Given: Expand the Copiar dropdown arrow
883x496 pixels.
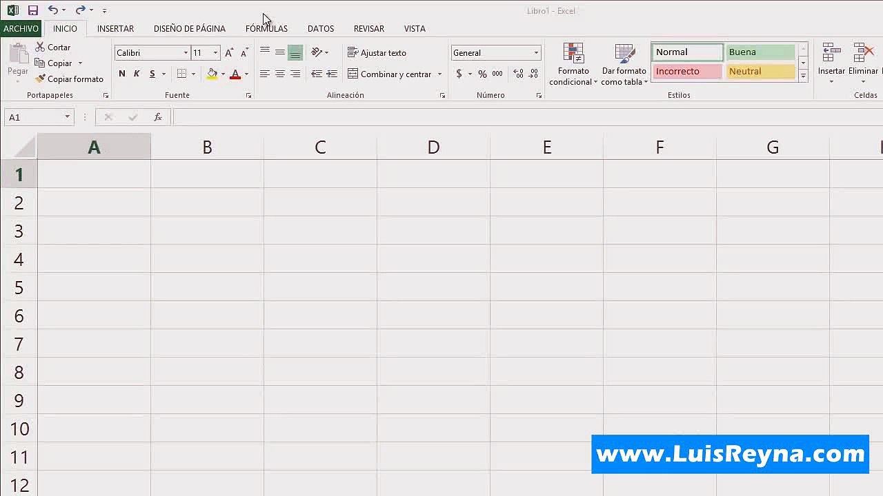Looking at the screenshot, I should [80, 63].
